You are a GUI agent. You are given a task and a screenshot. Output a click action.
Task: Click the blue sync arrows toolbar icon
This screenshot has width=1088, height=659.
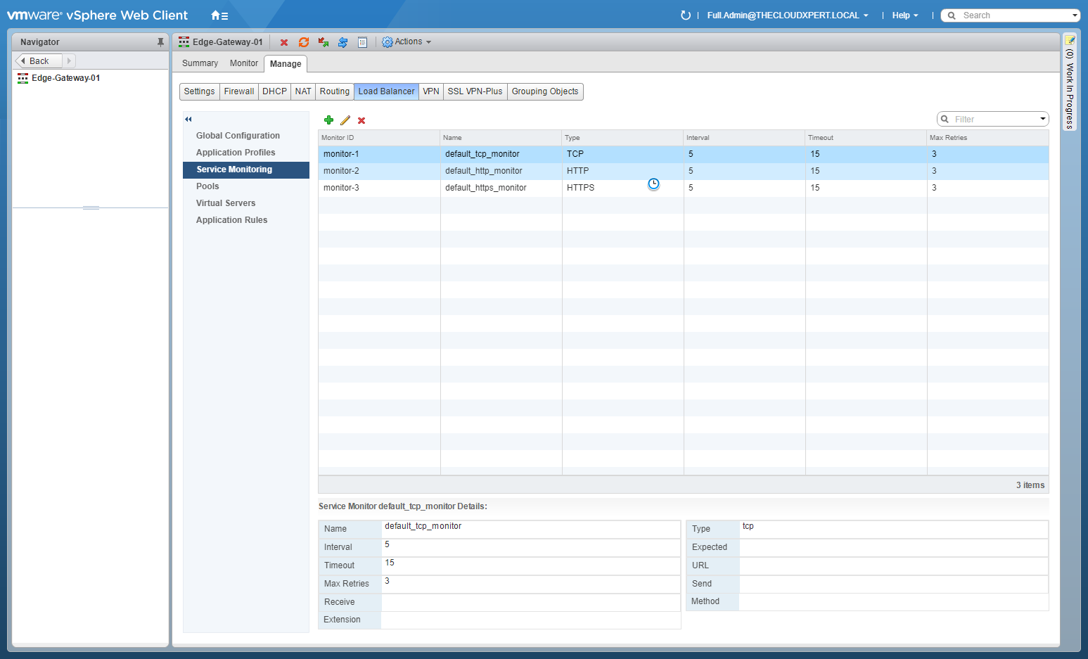(343, 42)
